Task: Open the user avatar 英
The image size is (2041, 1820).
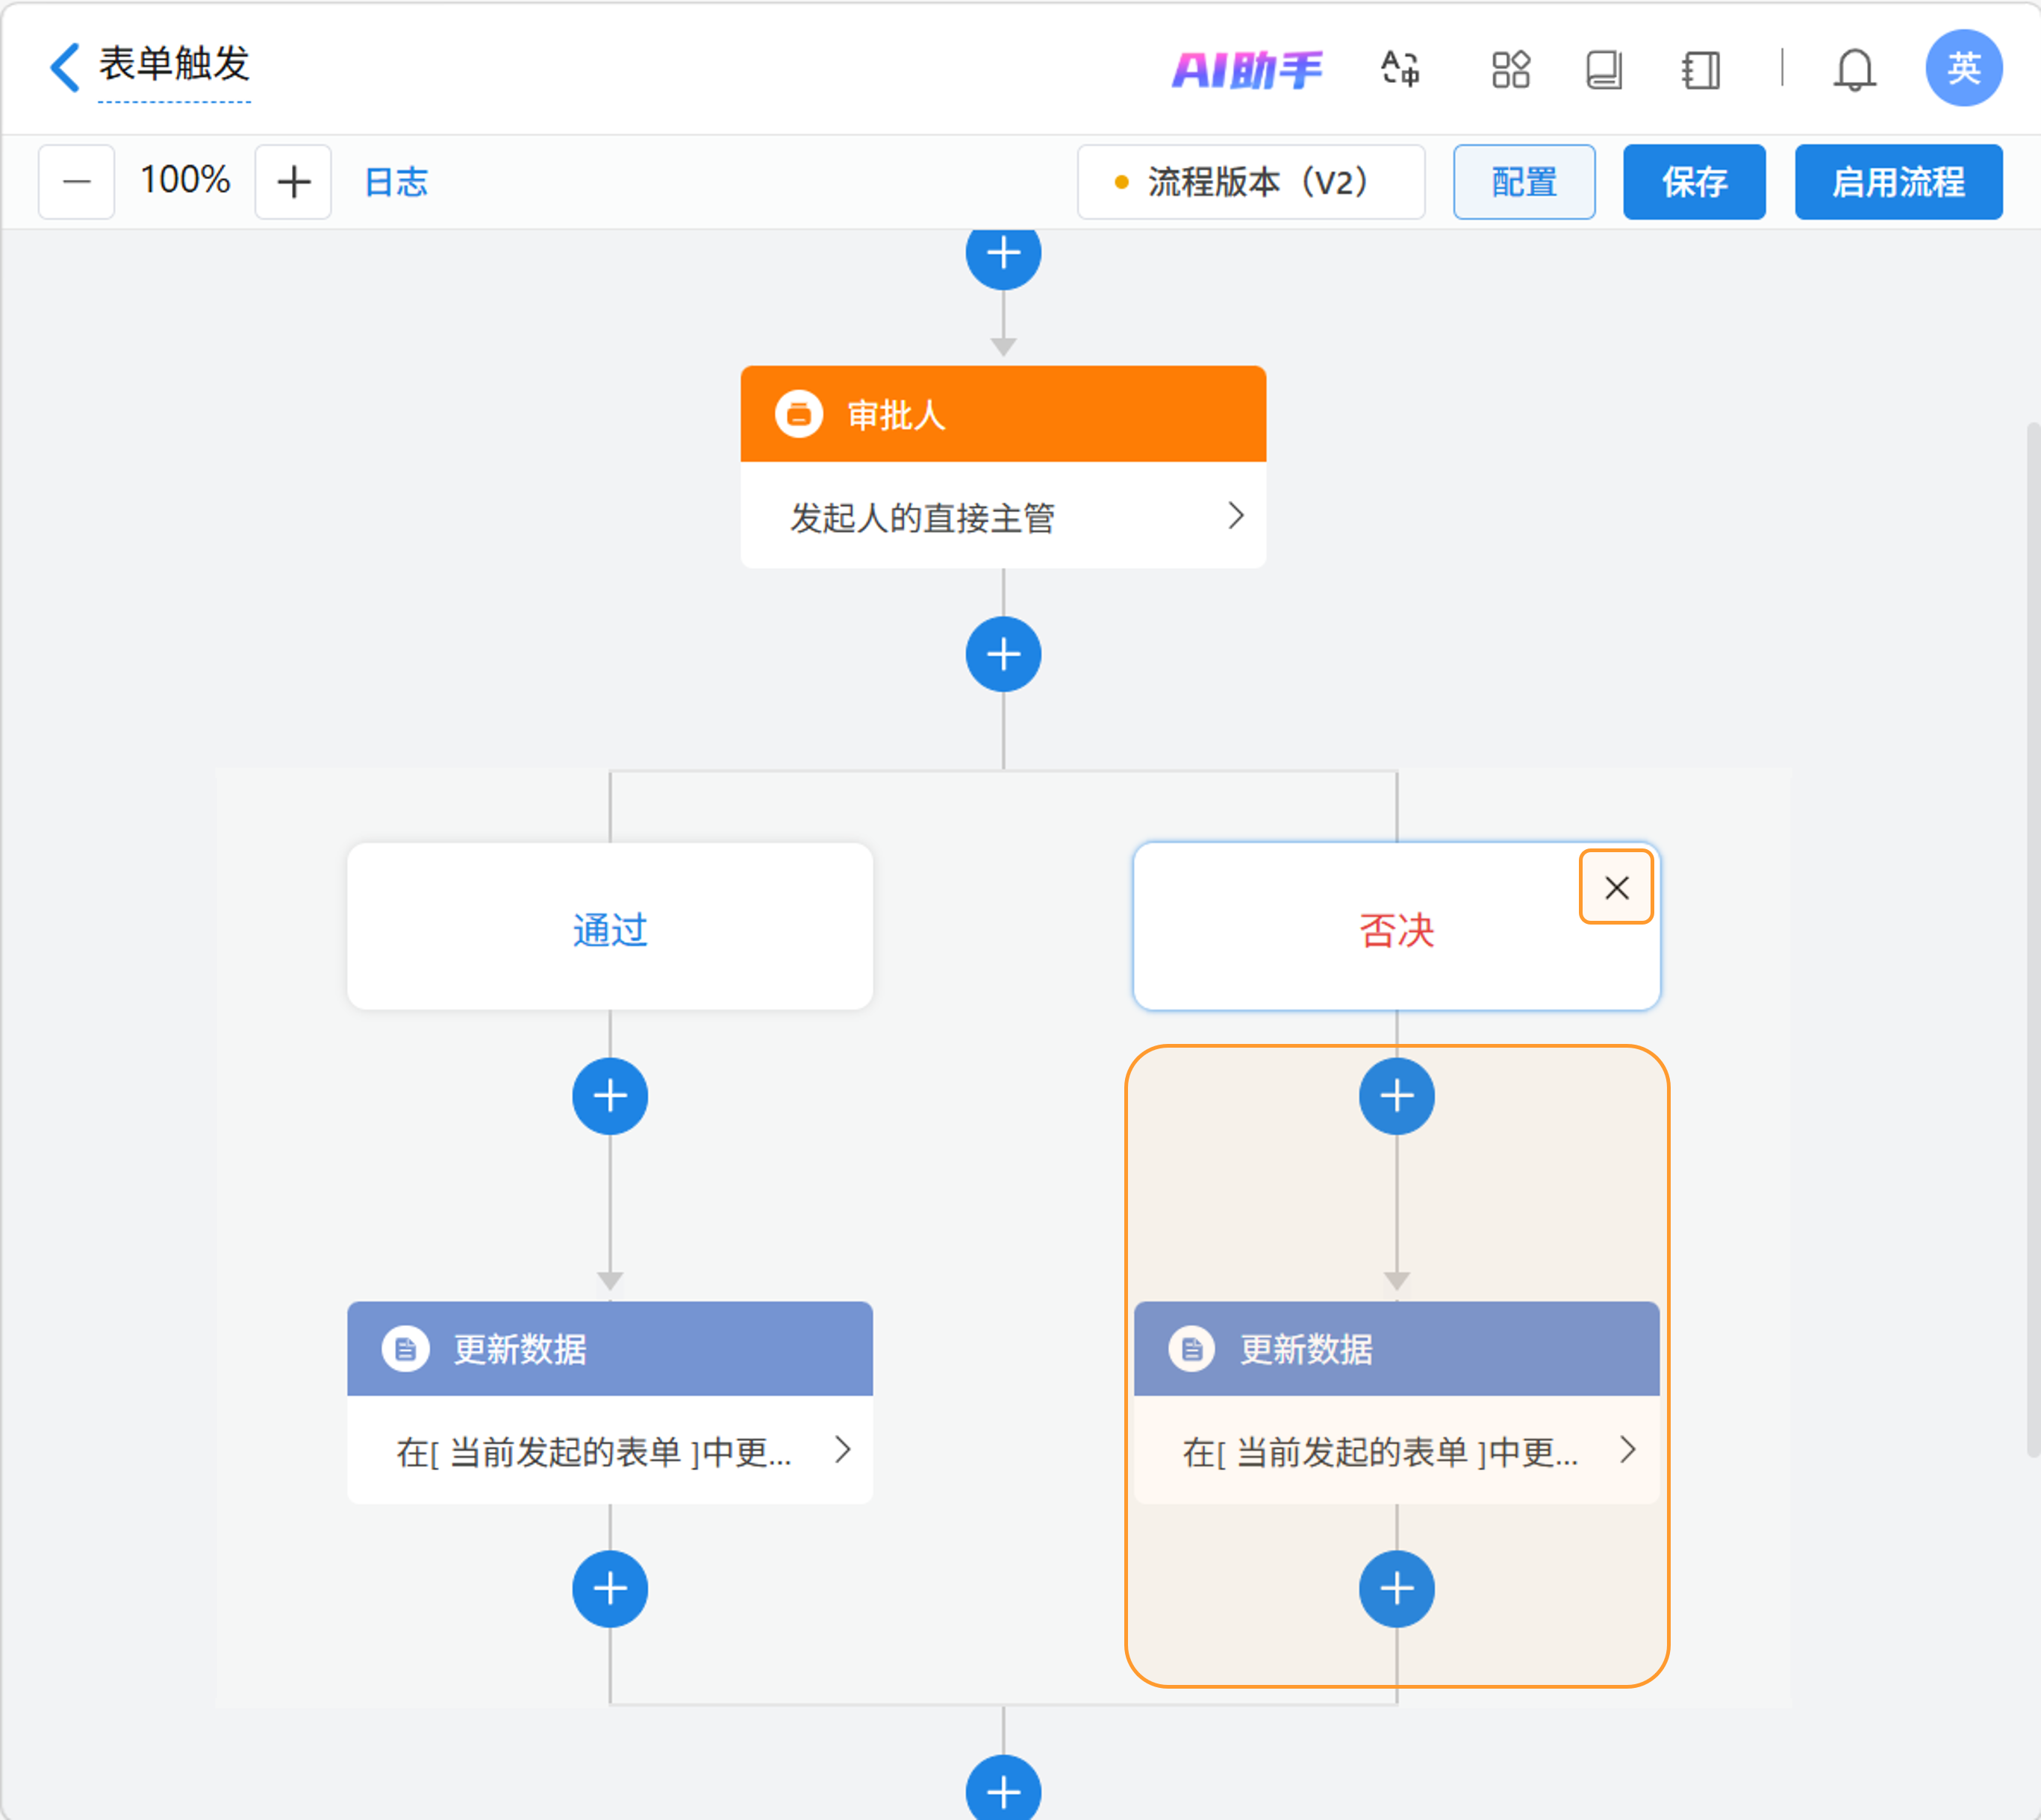Action: pyautogui.click(x=1963, y=68)
